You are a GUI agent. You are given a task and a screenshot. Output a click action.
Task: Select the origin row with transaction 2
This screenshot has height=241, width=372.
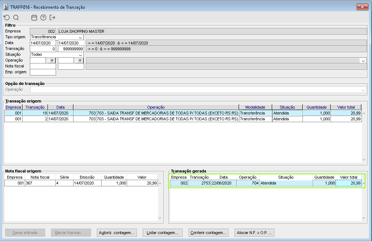tap(183, 119)
